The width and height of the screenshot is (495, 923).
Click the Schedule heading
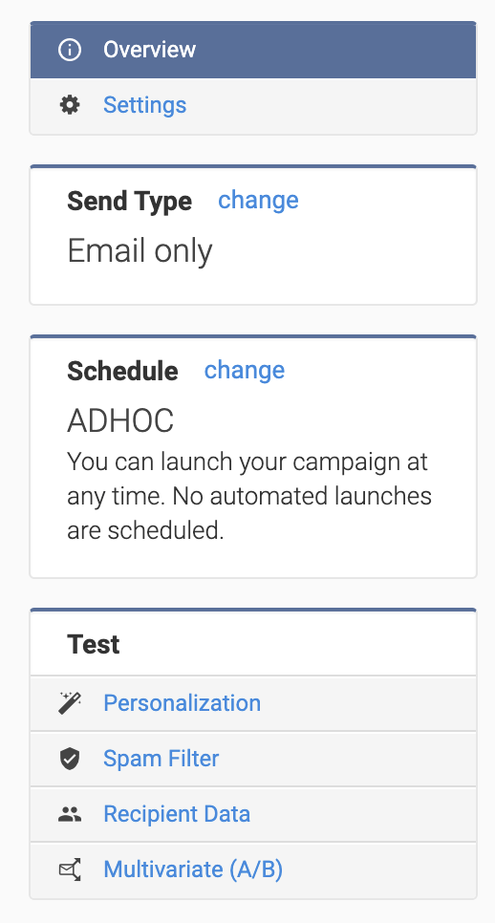click(122, 372)
